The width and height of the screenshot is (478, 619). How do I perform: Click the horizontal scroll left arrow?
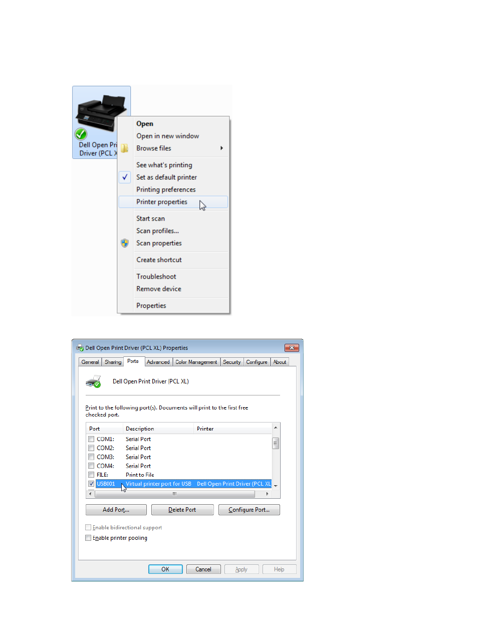tap(90, 494)
